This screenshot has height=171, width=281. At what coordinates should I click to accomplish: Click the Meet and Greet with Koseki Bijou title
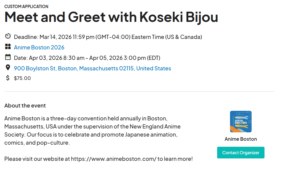(x=111, y=17)
